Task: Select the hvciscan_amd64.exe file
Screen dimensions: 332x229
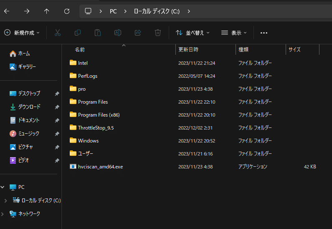Action: pos(100,167)
